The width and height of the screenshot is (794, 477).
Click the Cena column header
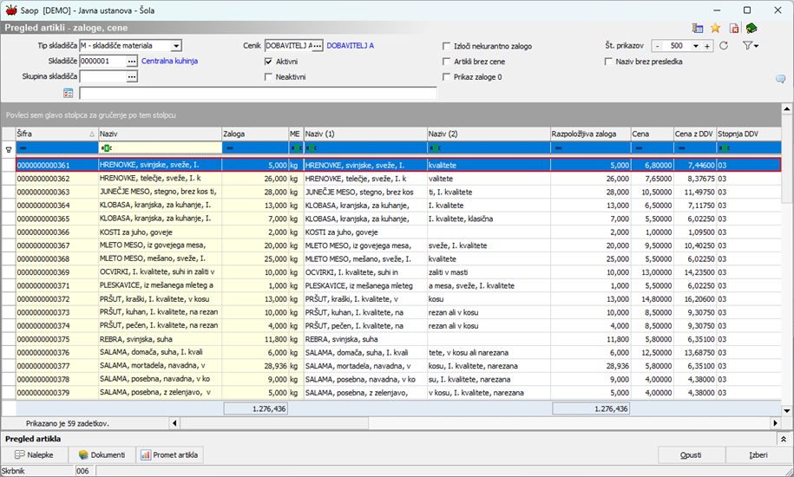[652, 134]
